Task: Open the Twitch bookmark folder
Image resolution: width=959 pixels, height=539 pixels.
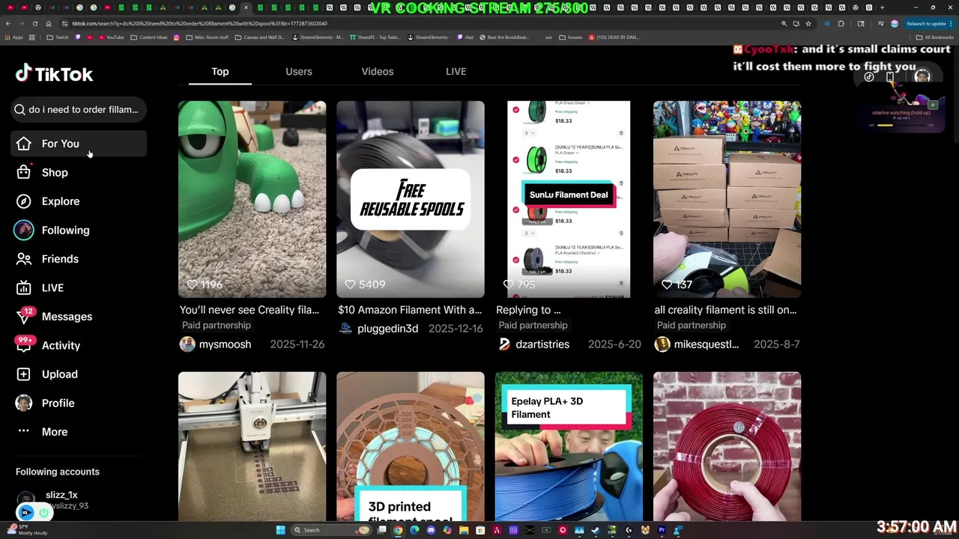Action: click(57, 37)
